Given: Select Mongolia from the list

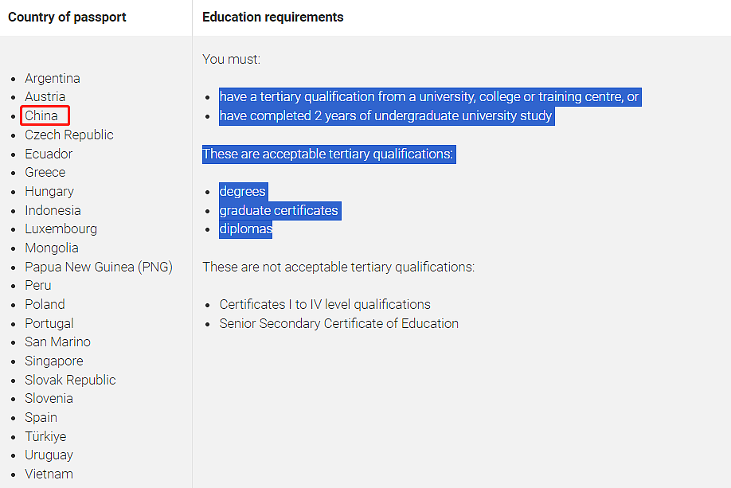Looking at the screenshot, I should pos(52,248).
